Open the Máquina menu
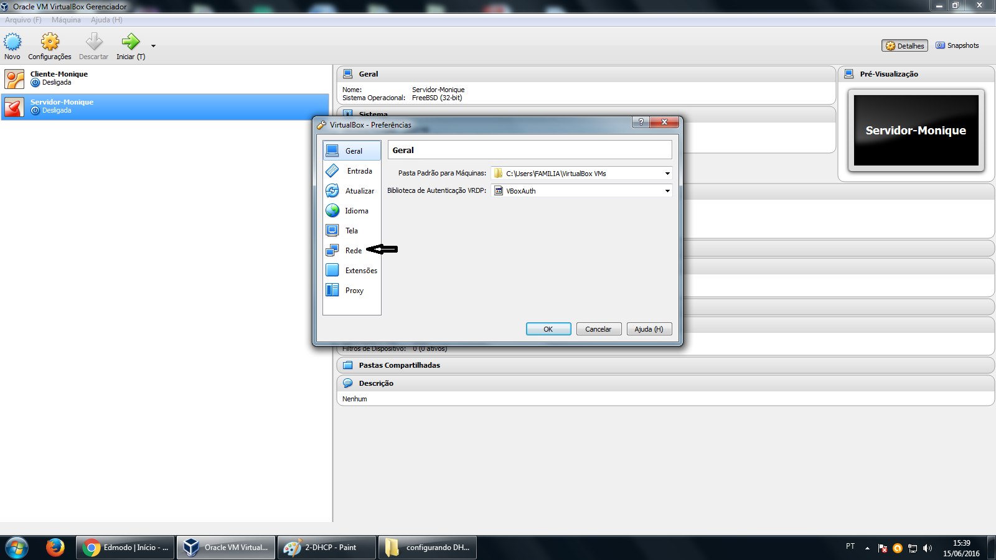 (66, 20)
